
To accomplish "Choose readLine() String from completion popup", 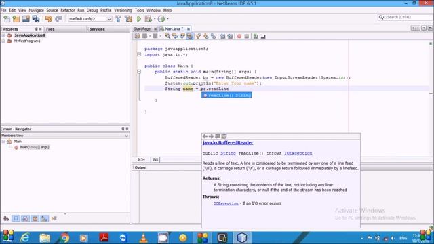I will click(x=226, y=95).
